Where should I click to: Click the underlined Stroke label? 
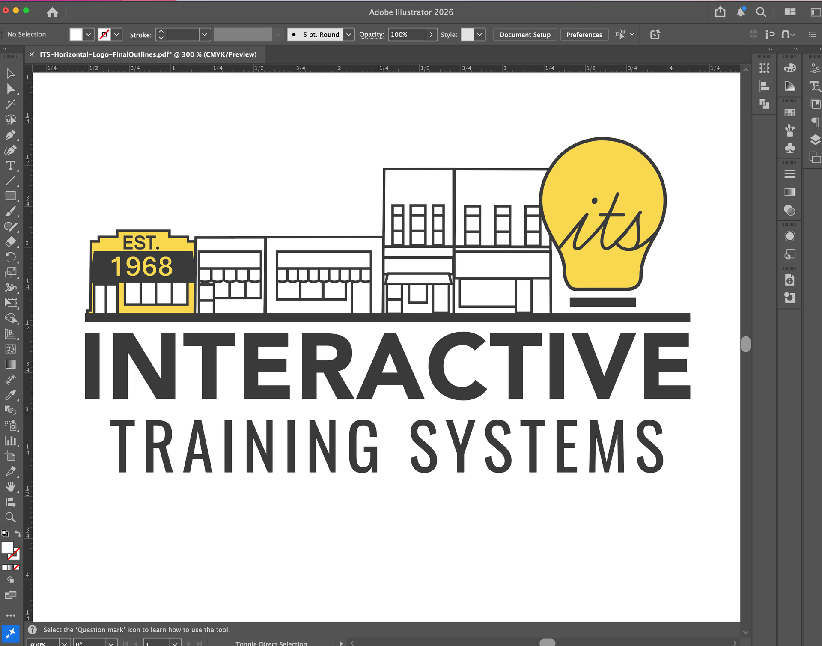(140, 35)
